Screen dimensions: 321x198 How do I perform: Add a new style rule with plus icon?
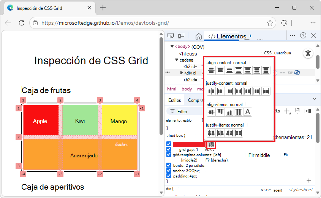click(x=287, y=111)
